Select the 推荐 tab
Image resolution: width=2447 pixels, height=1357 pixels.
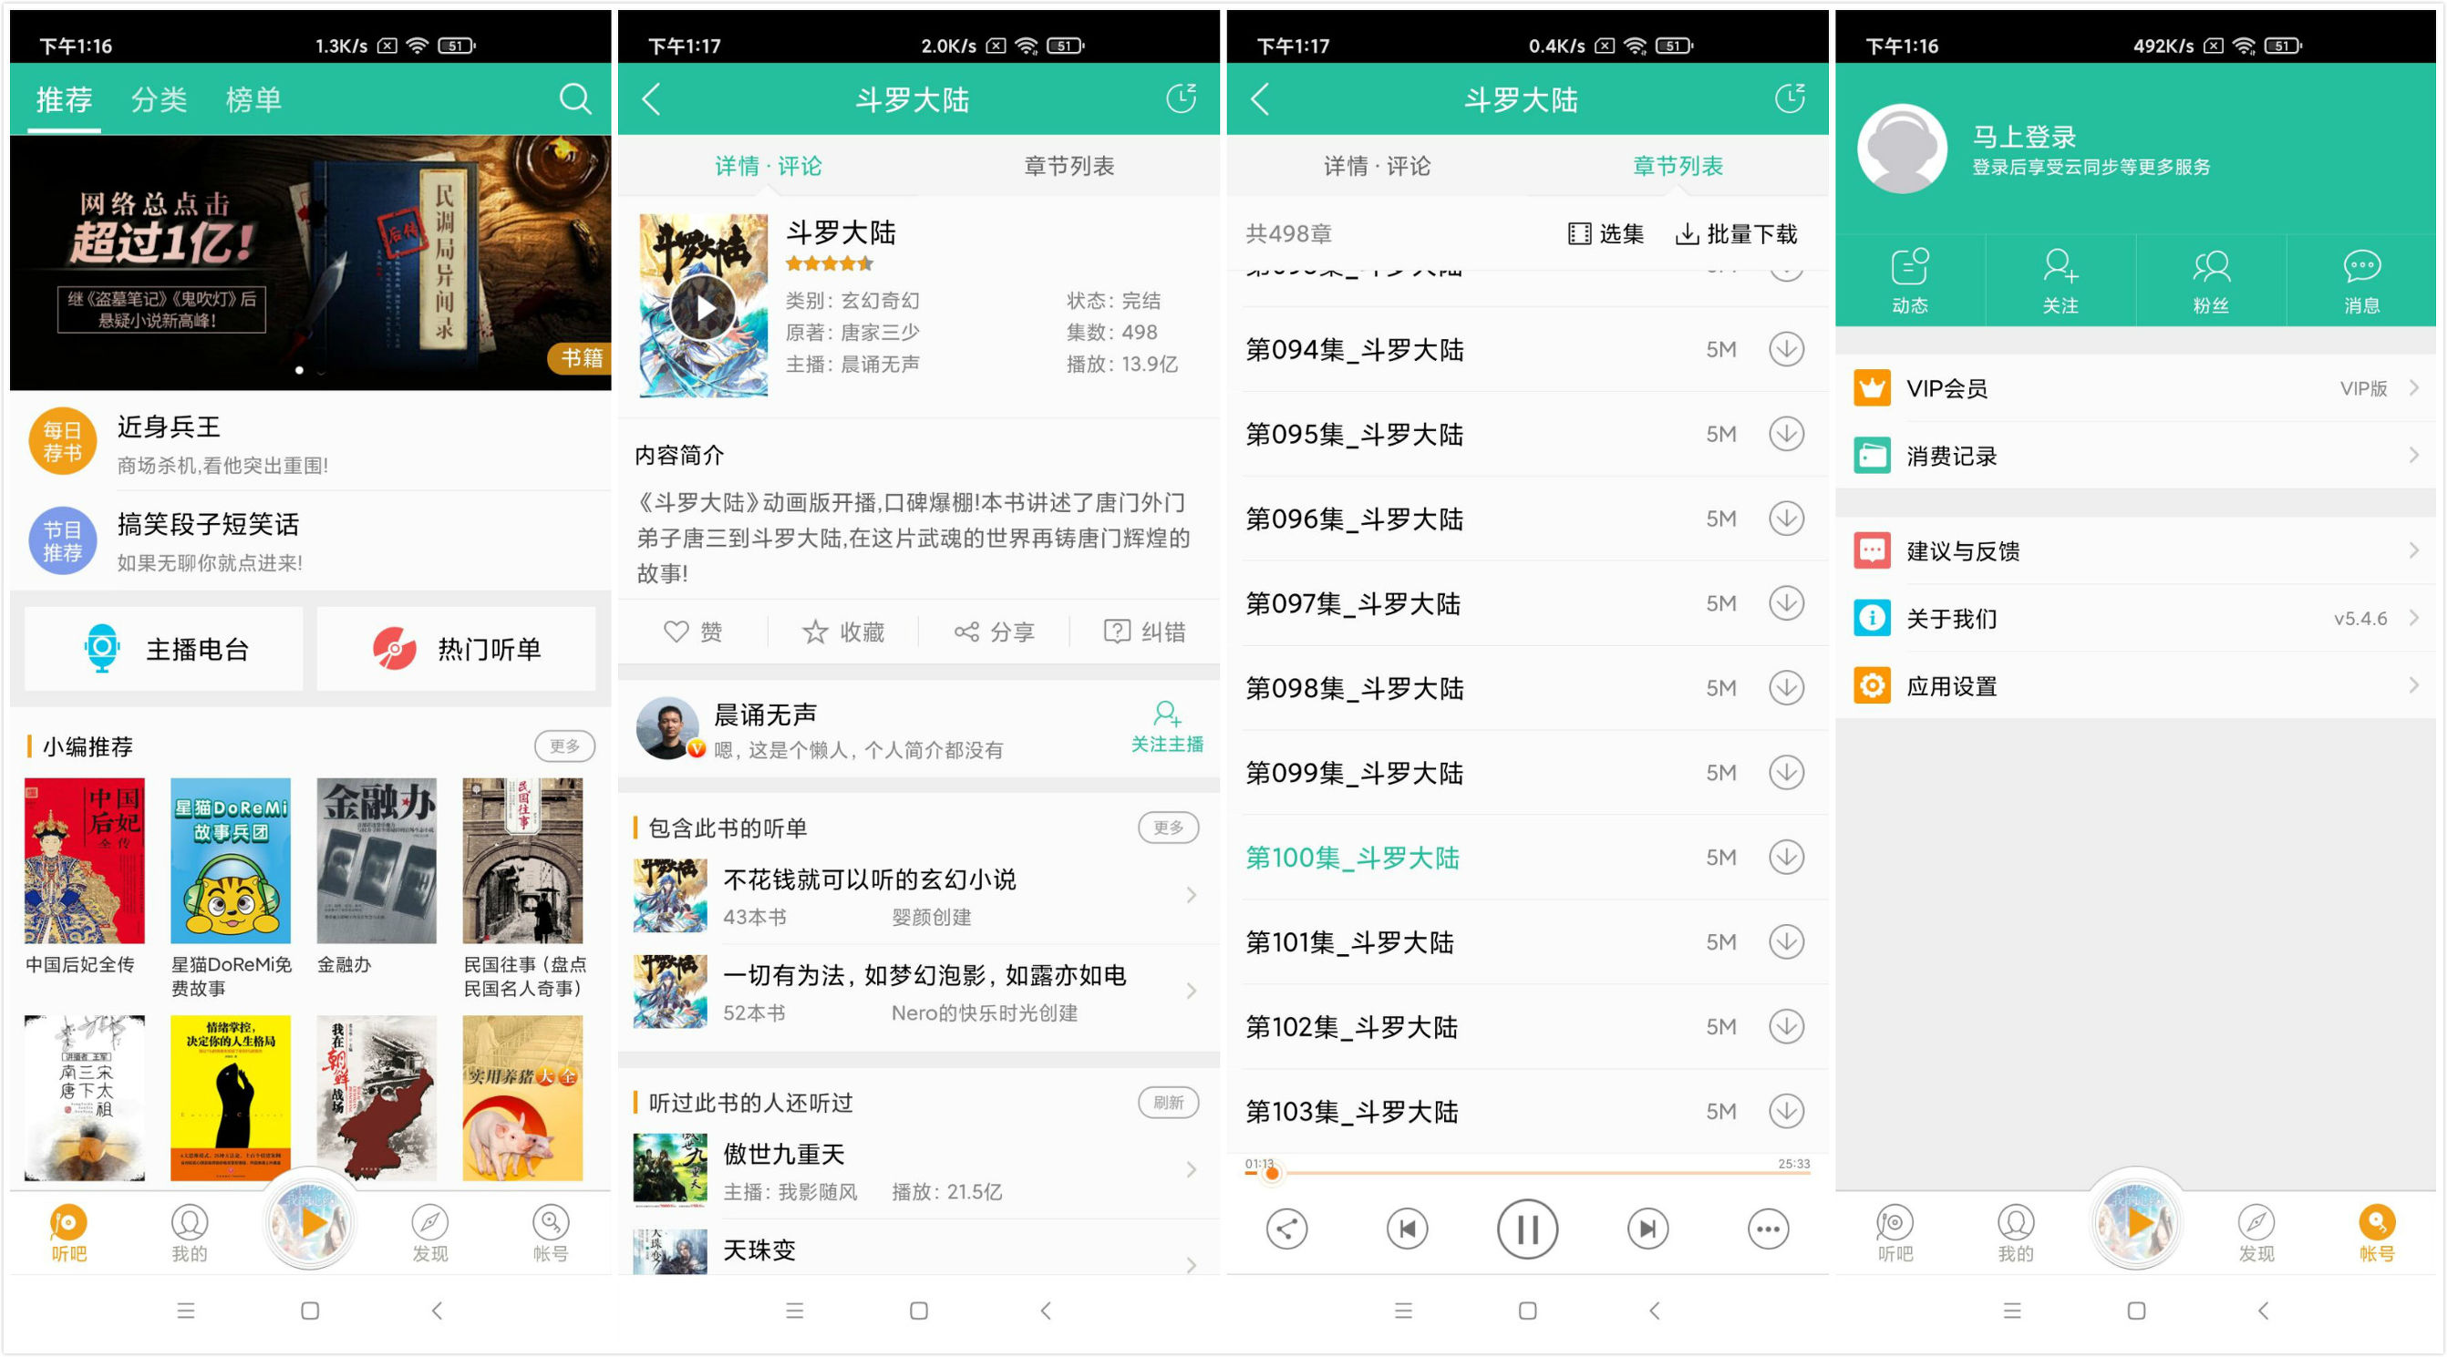point(64,98)
